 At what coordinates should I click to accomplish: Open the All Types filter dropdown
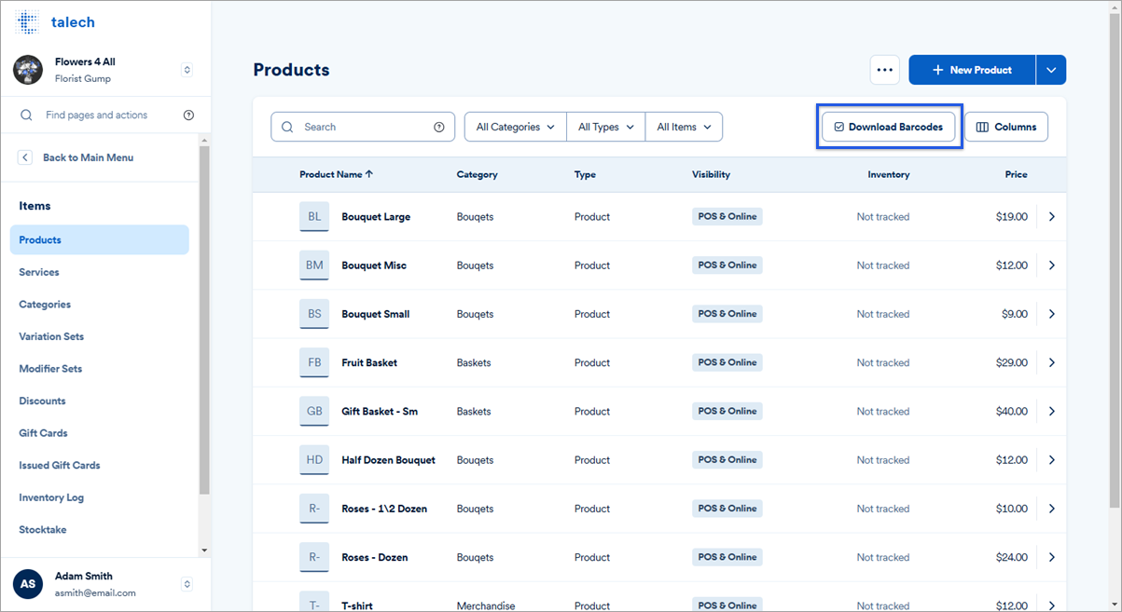pos(604,126)
